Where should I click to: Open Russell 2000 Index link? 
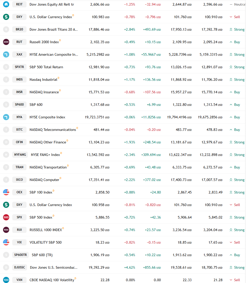44,42
